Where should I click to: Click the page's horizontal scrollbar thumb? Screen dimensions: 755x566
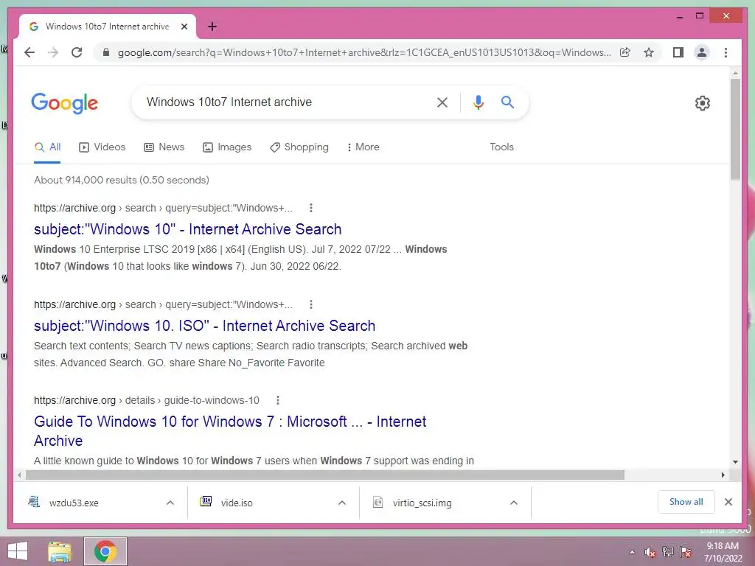pos(325,475)
